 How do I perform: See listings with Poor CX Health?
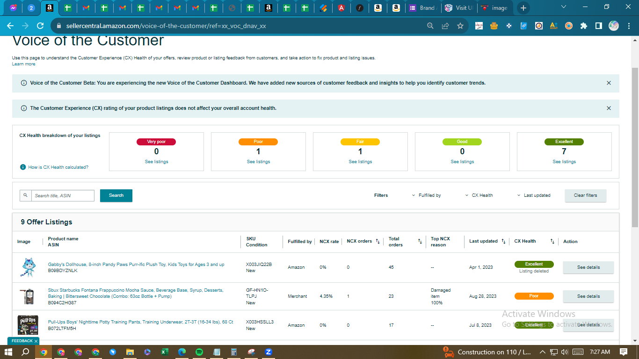(x=258, y=162)
